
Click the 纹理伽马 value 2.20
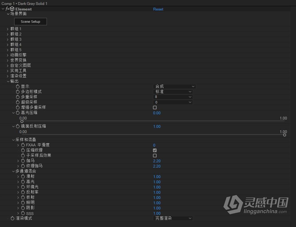(157, 166)
